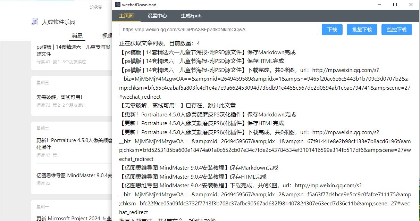The height and width of the screenshot is (221, 420).
Task: Open the 亿图思维导图 MindMaster 9.0.4 list article
Action: coord(74,175)
